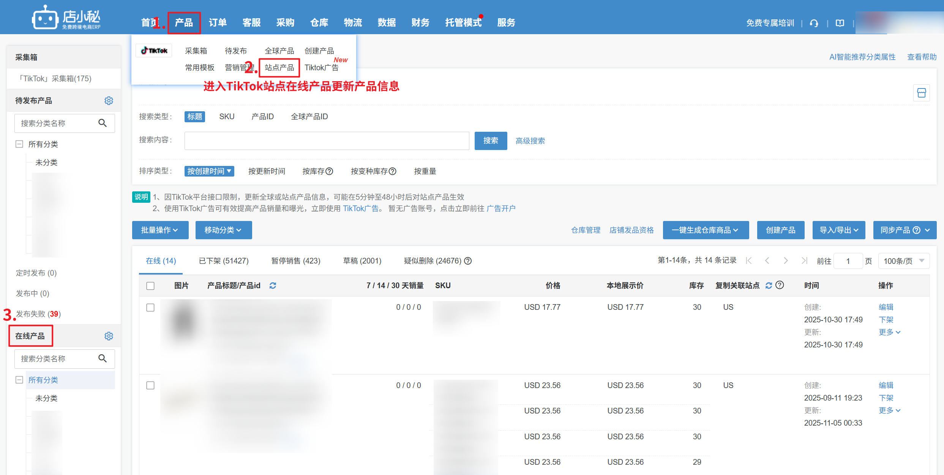
Task: Check the select-all checkbox in table header
Action: pos(150,286)
